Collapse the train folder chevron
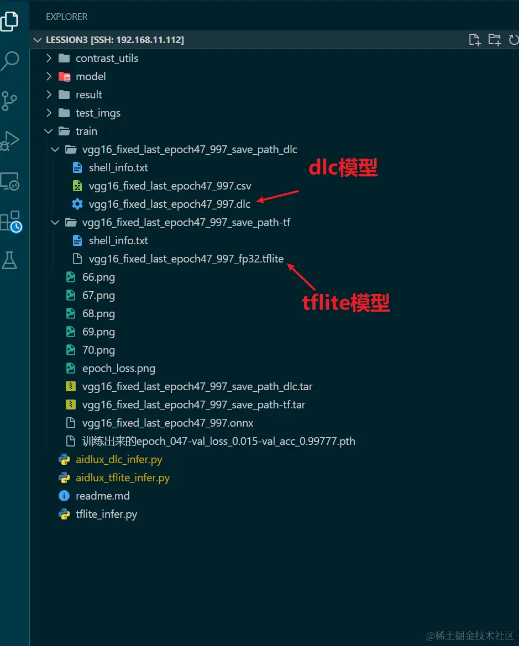 coord(48,131)
